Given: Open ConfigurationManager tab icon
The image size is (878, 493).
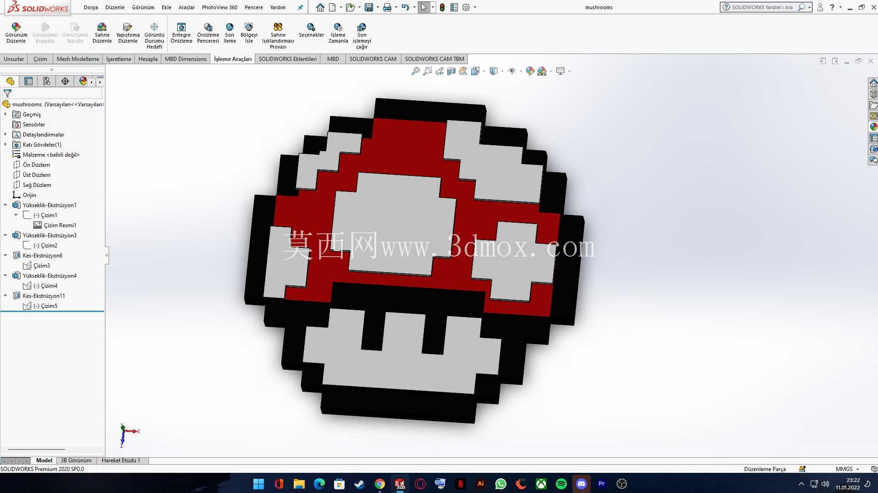Looking at the screenshot, I should (47, 81).
